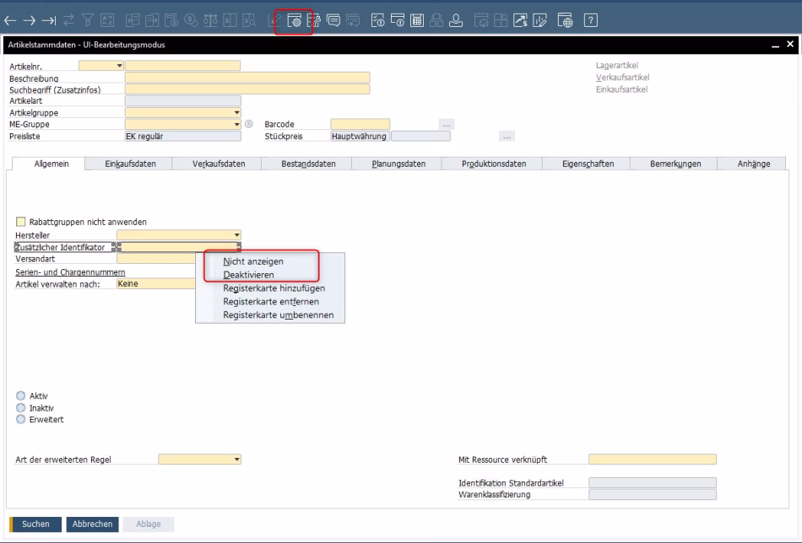Click the speech bubble message icon

click(x=331, y=19)
